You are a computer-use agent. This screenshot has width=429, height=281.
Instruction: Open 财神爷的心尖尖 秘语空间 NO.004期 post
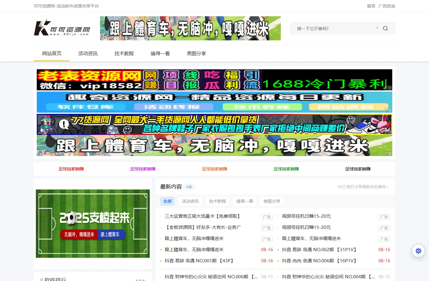click(328, 276)
